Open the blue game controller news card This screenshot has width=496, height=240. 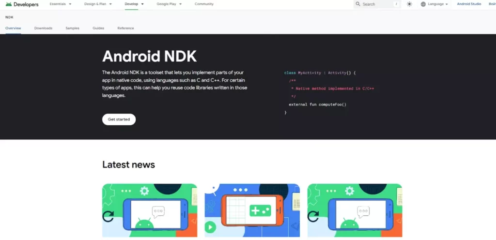coord(252,210)
